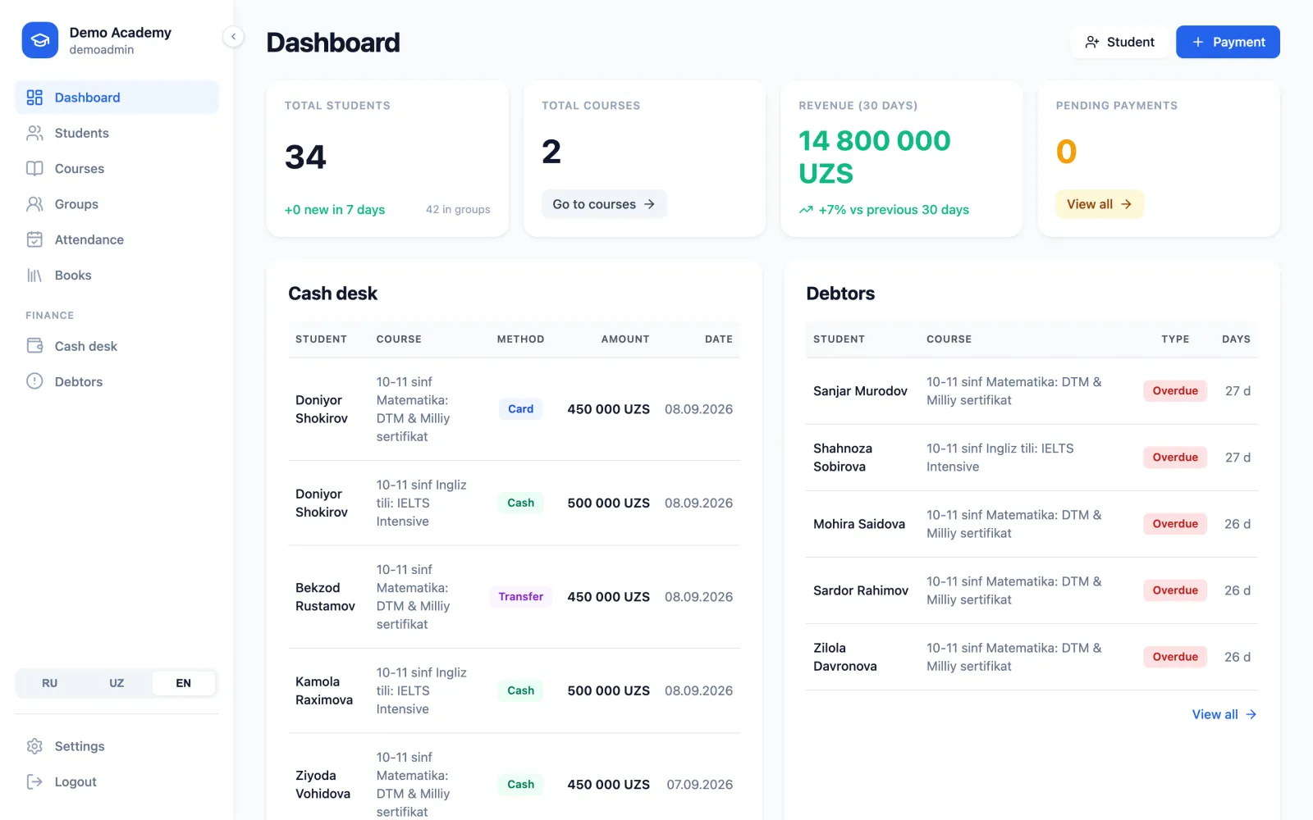Click the Transfer badge for Bekzod Rustamov
1313x820 pixels.
[x=520, y=597]
